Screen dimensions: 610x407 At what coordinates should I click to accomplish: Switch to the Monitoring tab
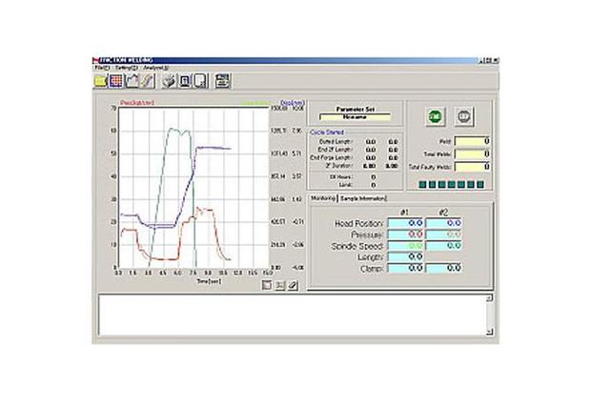pyautogui.click(x=323, y=198)
